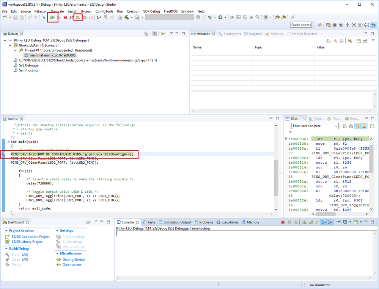Switch to the Registers tab
Image resolution: width=379 pixels, height=289 pixels.
[253, 34]
